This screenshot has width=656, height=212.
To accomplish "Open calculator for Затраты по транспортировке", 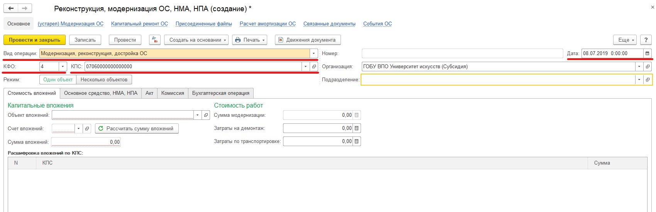I will tap(356, 141).
